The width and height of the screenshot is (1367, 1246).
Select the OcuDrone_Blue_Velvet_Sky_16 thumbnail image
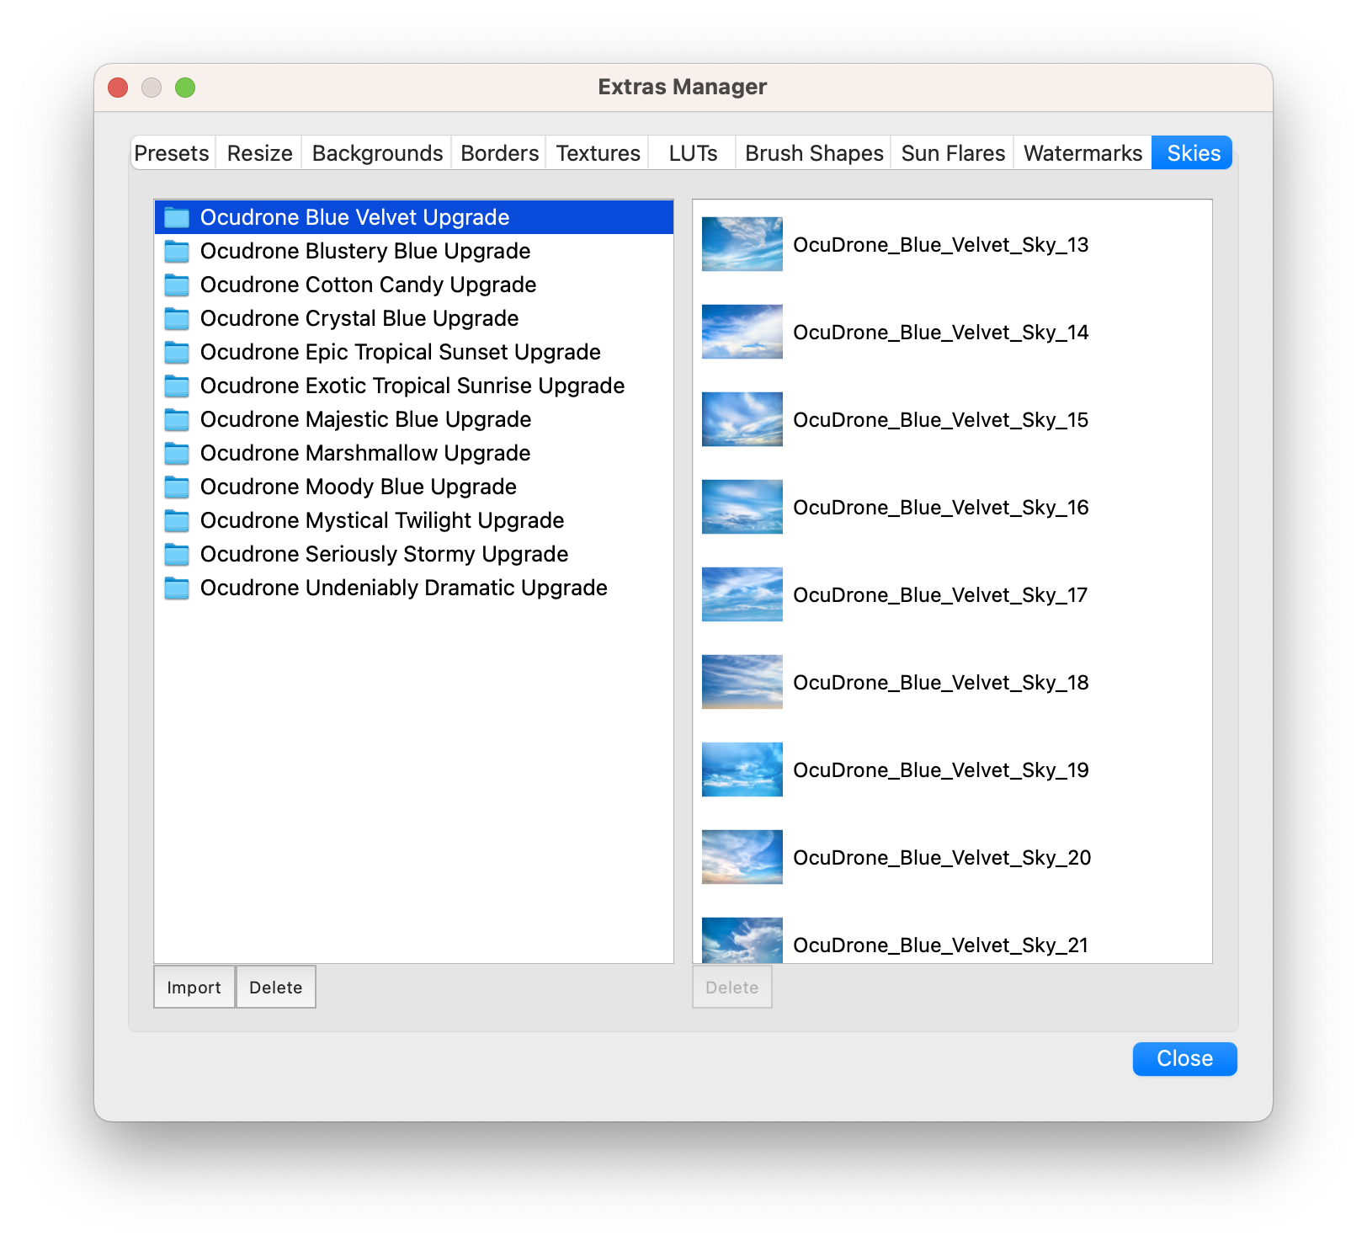coord(742,507)
